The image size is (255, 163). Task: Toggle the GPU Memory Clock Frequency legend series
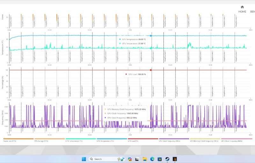point(205,140)
